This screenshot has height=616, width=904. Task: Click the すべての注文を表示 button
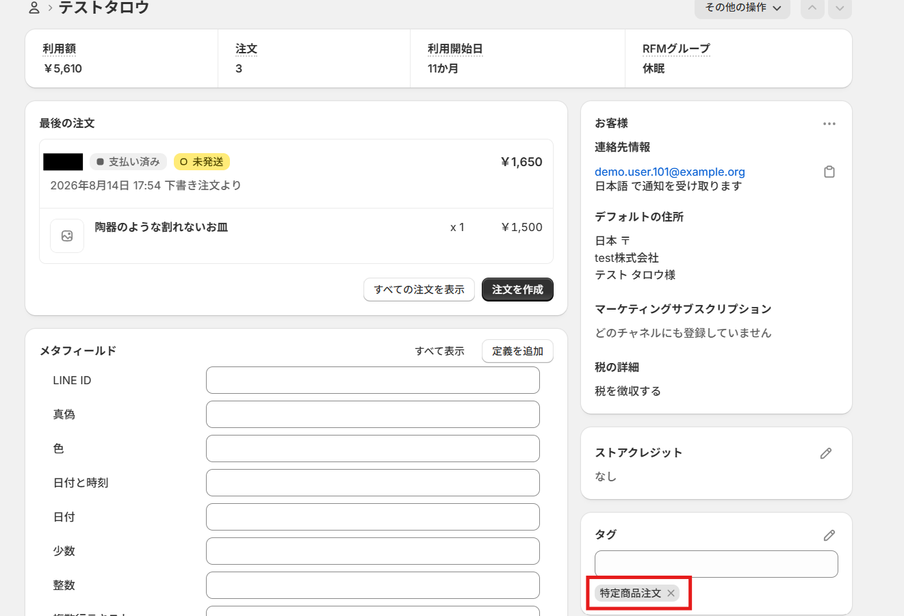point(419,289)
